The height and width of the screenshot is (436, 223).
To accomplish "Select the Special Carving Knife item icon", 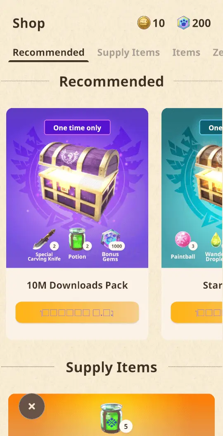I will pyautogui.click(x=44, y=240).
